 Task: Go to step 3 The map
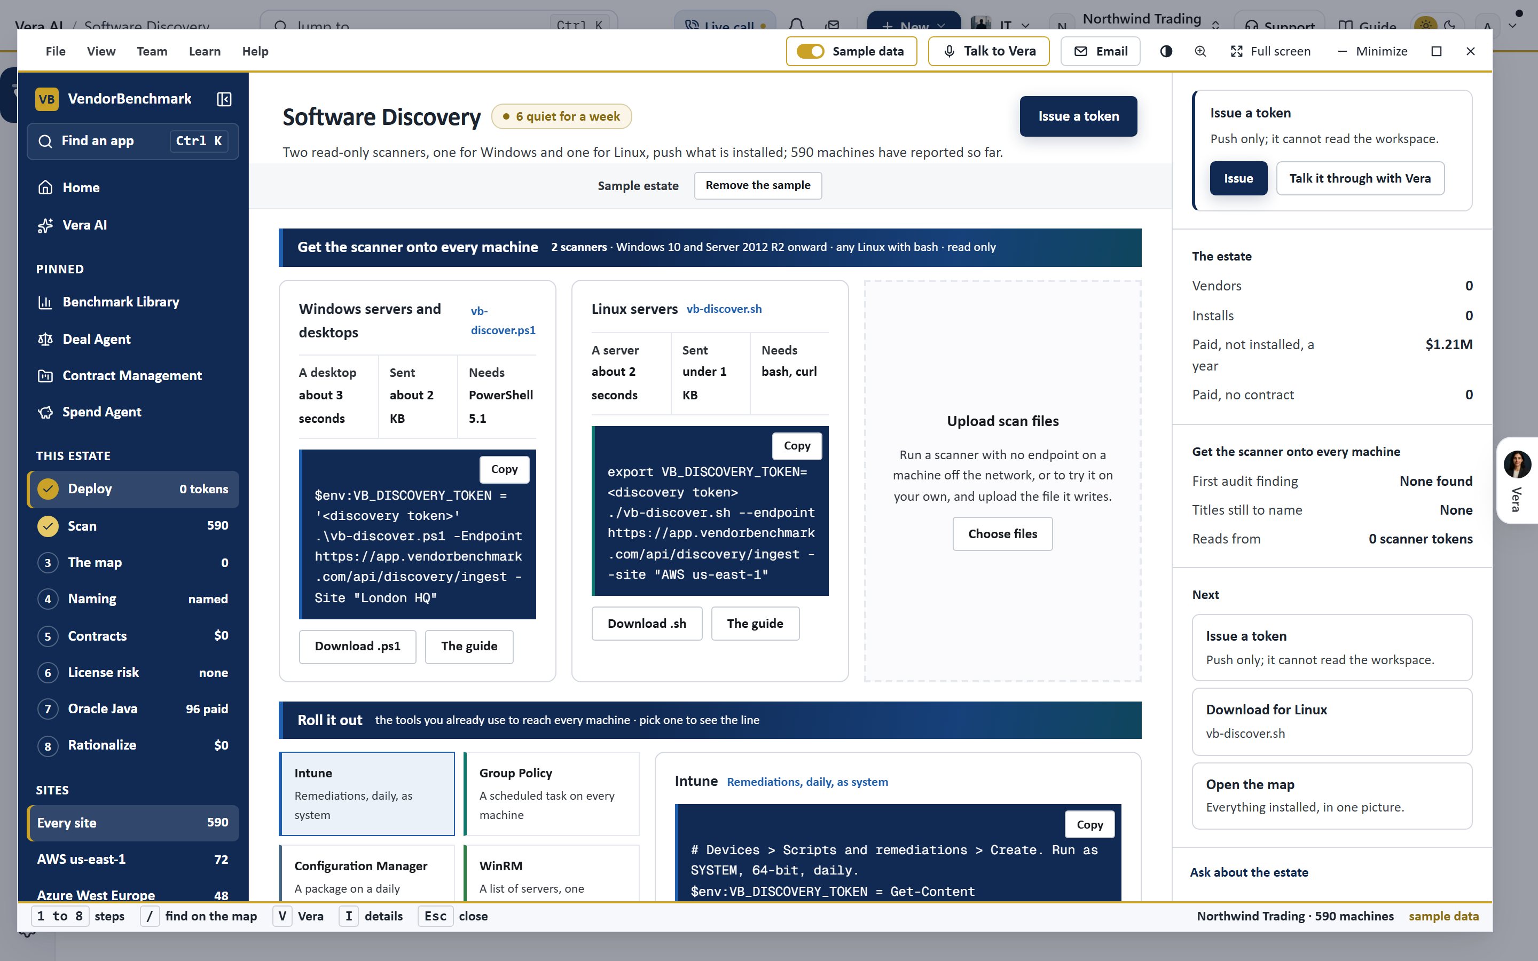[x=133, y=563]
